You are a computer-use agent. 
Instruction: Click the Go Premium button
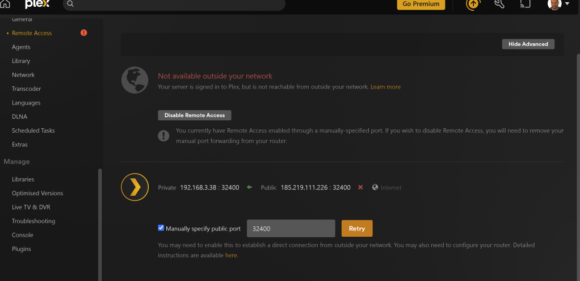pyautogui.click(x=421, y=4)
